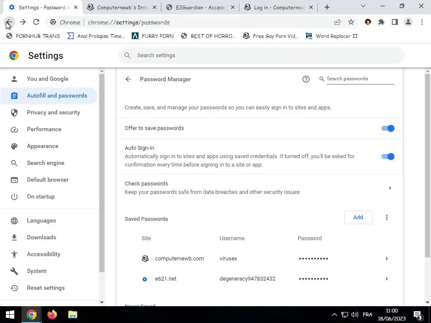Go back with the browser back arrow

(9, 22)
